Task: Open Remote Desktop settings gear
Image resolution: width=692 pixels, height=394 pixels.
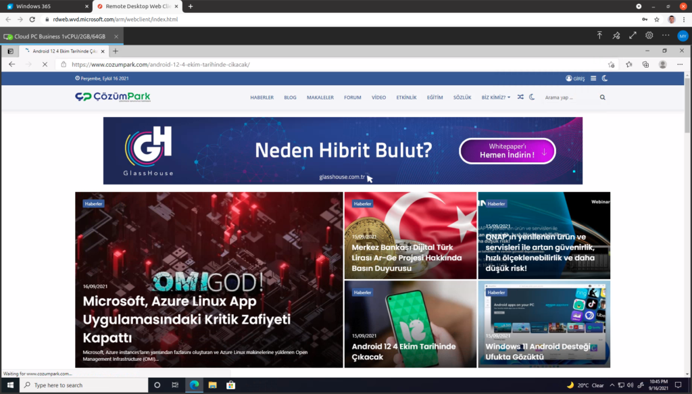Action: point(649,35)
